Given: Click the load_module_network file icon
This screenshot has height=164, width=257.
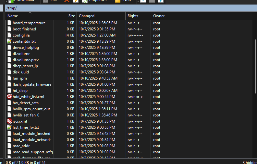Looking at the screenshot, I should click(x=9, y=140).
